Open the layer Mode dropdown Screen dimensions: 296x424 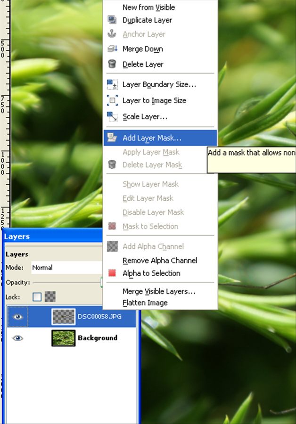pyautogui.click(x=67, y=268)
